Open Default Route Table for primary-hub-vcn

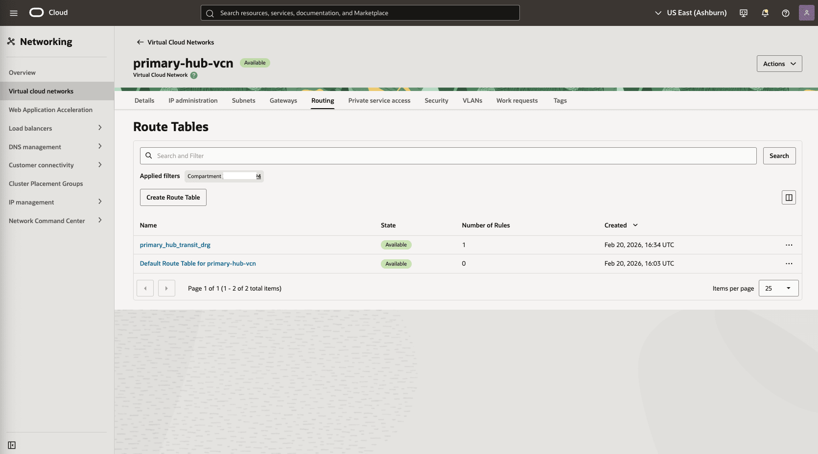click(x=198, y=263)
